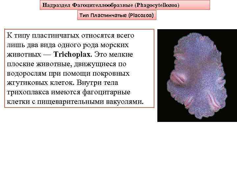The image size is (237, 177).
Task: Click the heading 'Надраздел Фагоцителлообразные (Phagocytellozoa)'
Action: click(111, 5)
